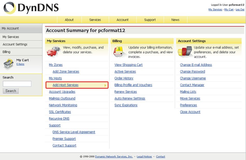The width and height of the screenshot is (246, 160).
Task: Open the Change Password link
Action: point(192,72)
